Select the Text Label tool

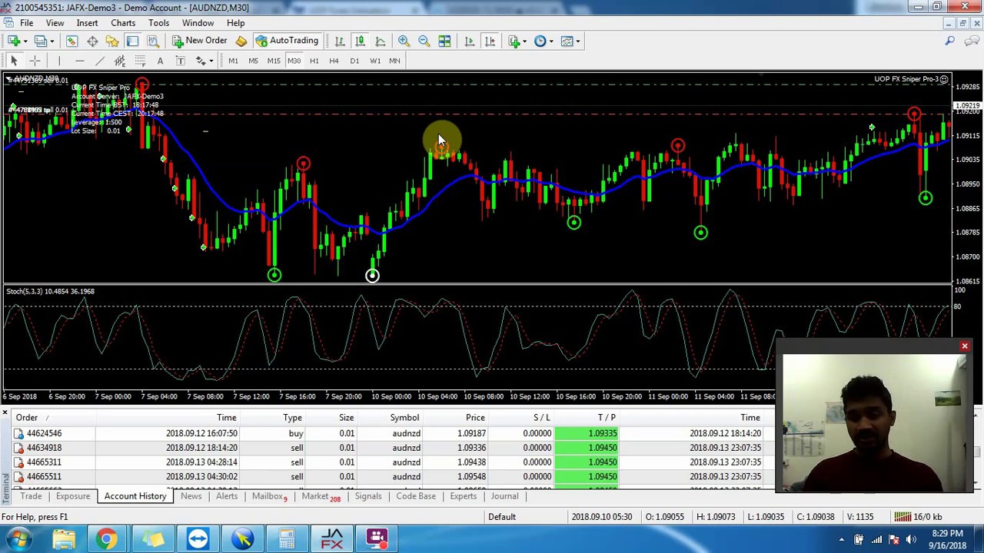click(180, 61)
